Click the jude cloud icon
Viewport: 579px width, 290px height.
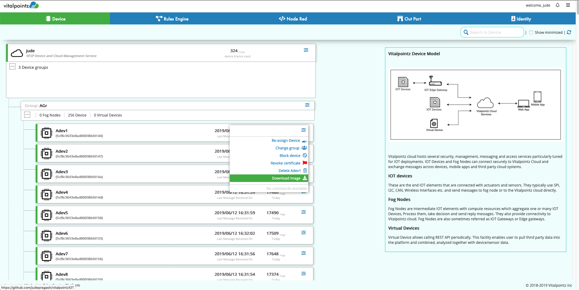point(17,53)
